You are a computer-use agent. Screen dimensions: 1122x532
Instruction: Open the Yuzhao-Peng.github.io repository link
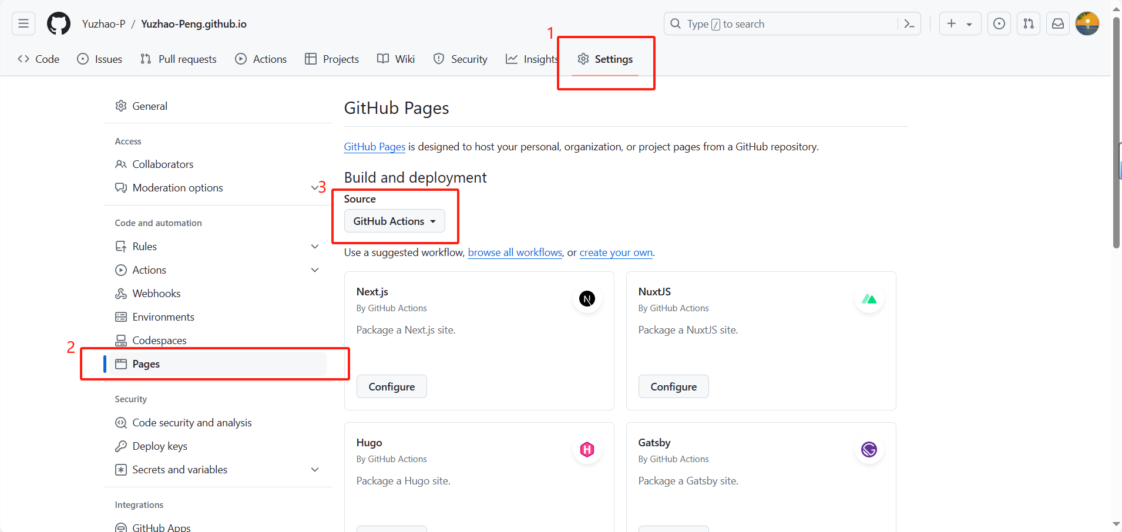pyautogui.click(x=194, y=23)
